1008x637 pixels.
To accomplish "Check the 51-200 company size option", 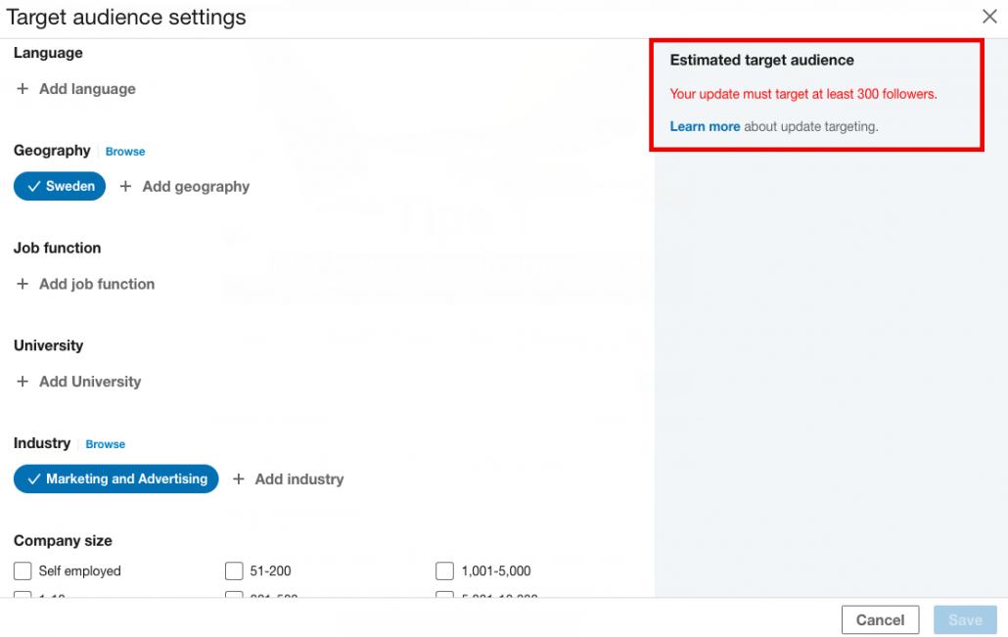I will 234,570.
